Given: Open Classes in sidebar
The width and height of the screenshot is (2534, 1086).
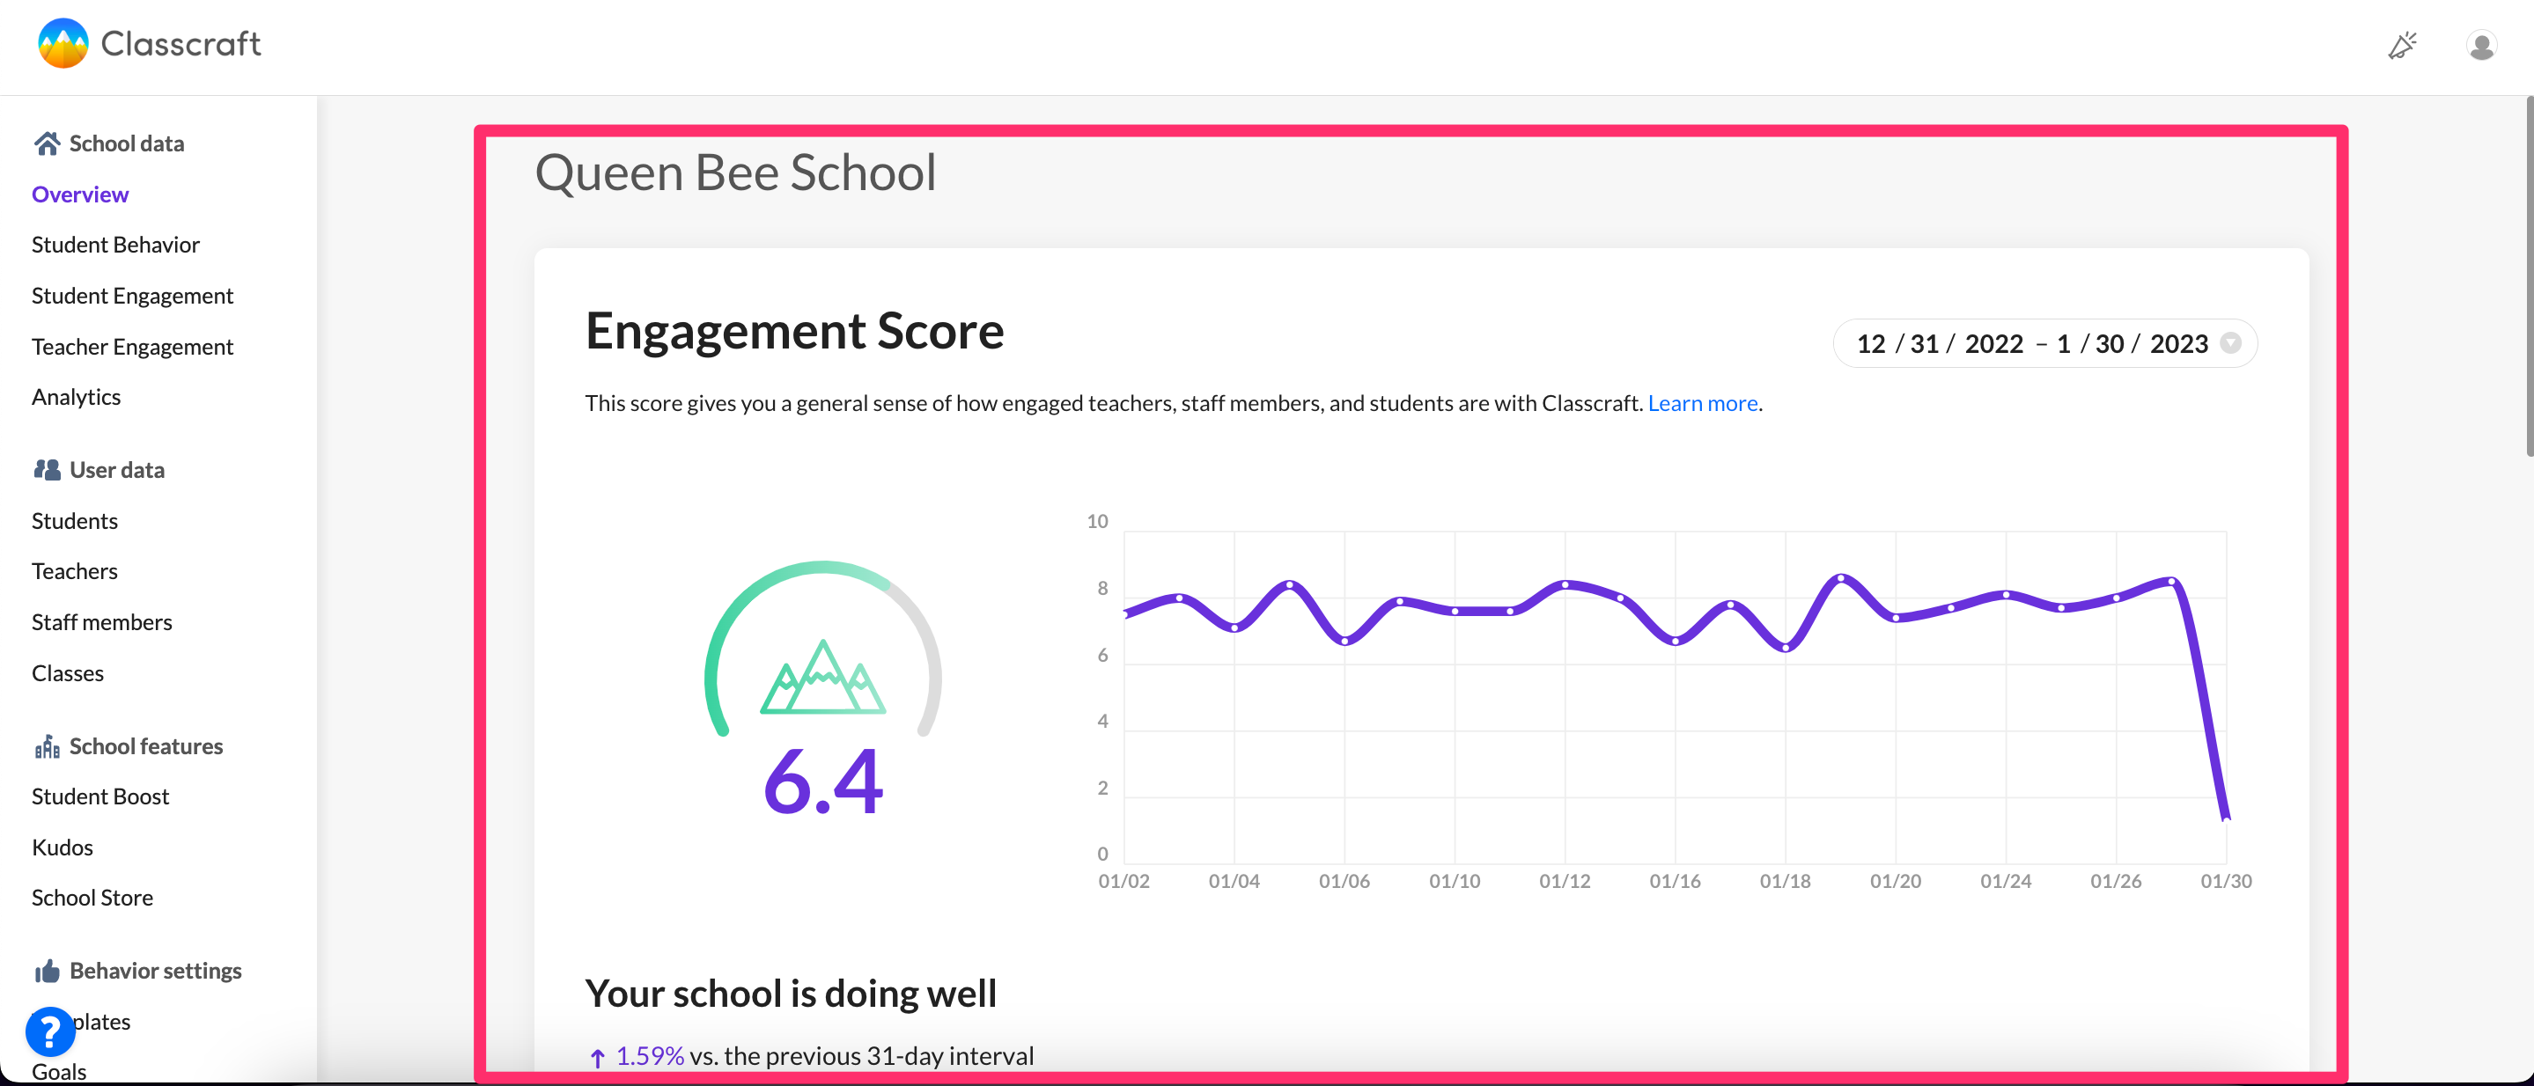Looking at the screenshot, I should tap(67, 673).
